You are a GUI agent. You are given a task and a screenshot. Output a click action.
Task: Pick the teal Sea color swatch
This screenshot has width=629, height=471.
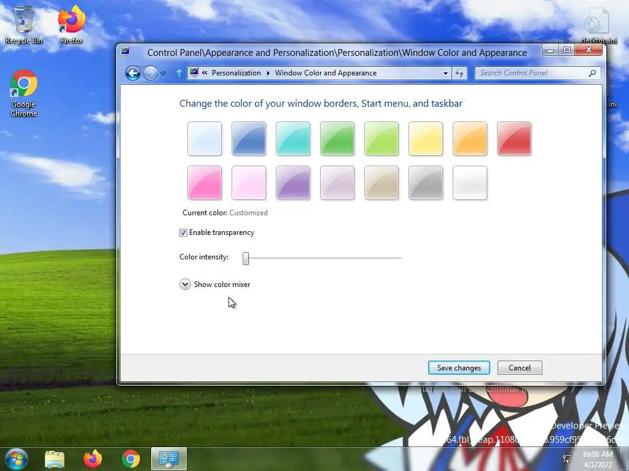(x=293, y=139)
